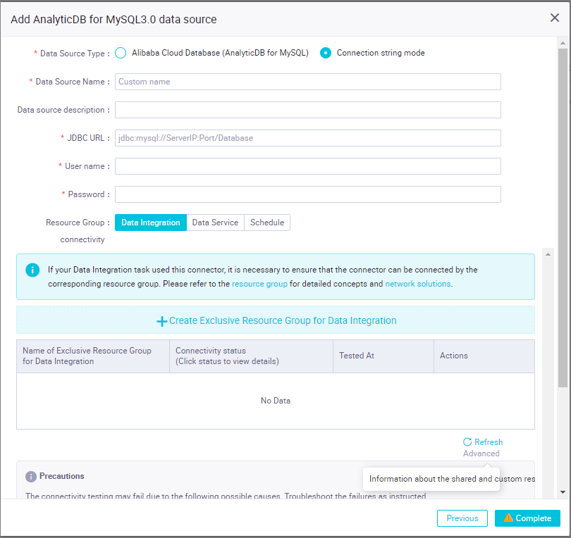Click the warning icon on Complete button
The height and width of the screenshot is (538, 571).
508,518
